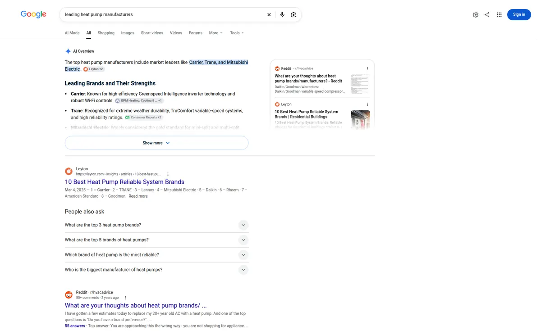Open '10 Best Heat Pump Reliable System Brands' link
Screen dimensions: 541x335
[124, 182]
